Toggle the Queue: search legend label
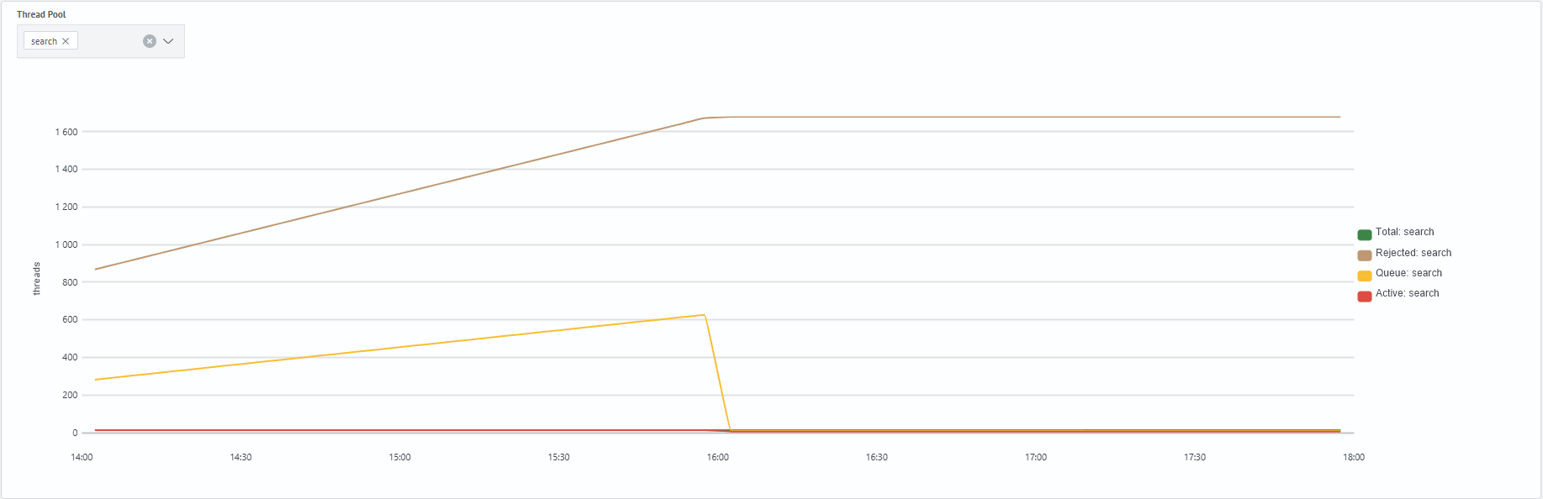The image size is (1543, 499). [x=1408, y=273]
